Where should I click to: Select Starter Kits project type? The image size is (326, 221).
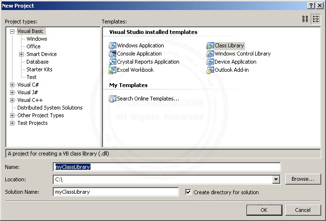pyautogui.click(x=39, y=69)
